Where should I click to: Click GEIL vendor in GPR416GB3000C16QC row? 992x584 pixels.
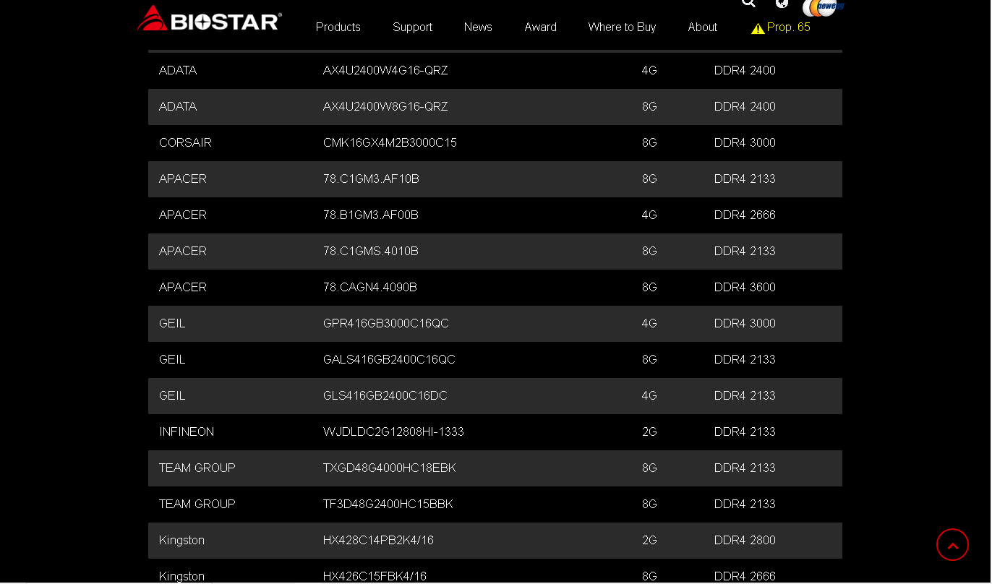tap(172, 323)
